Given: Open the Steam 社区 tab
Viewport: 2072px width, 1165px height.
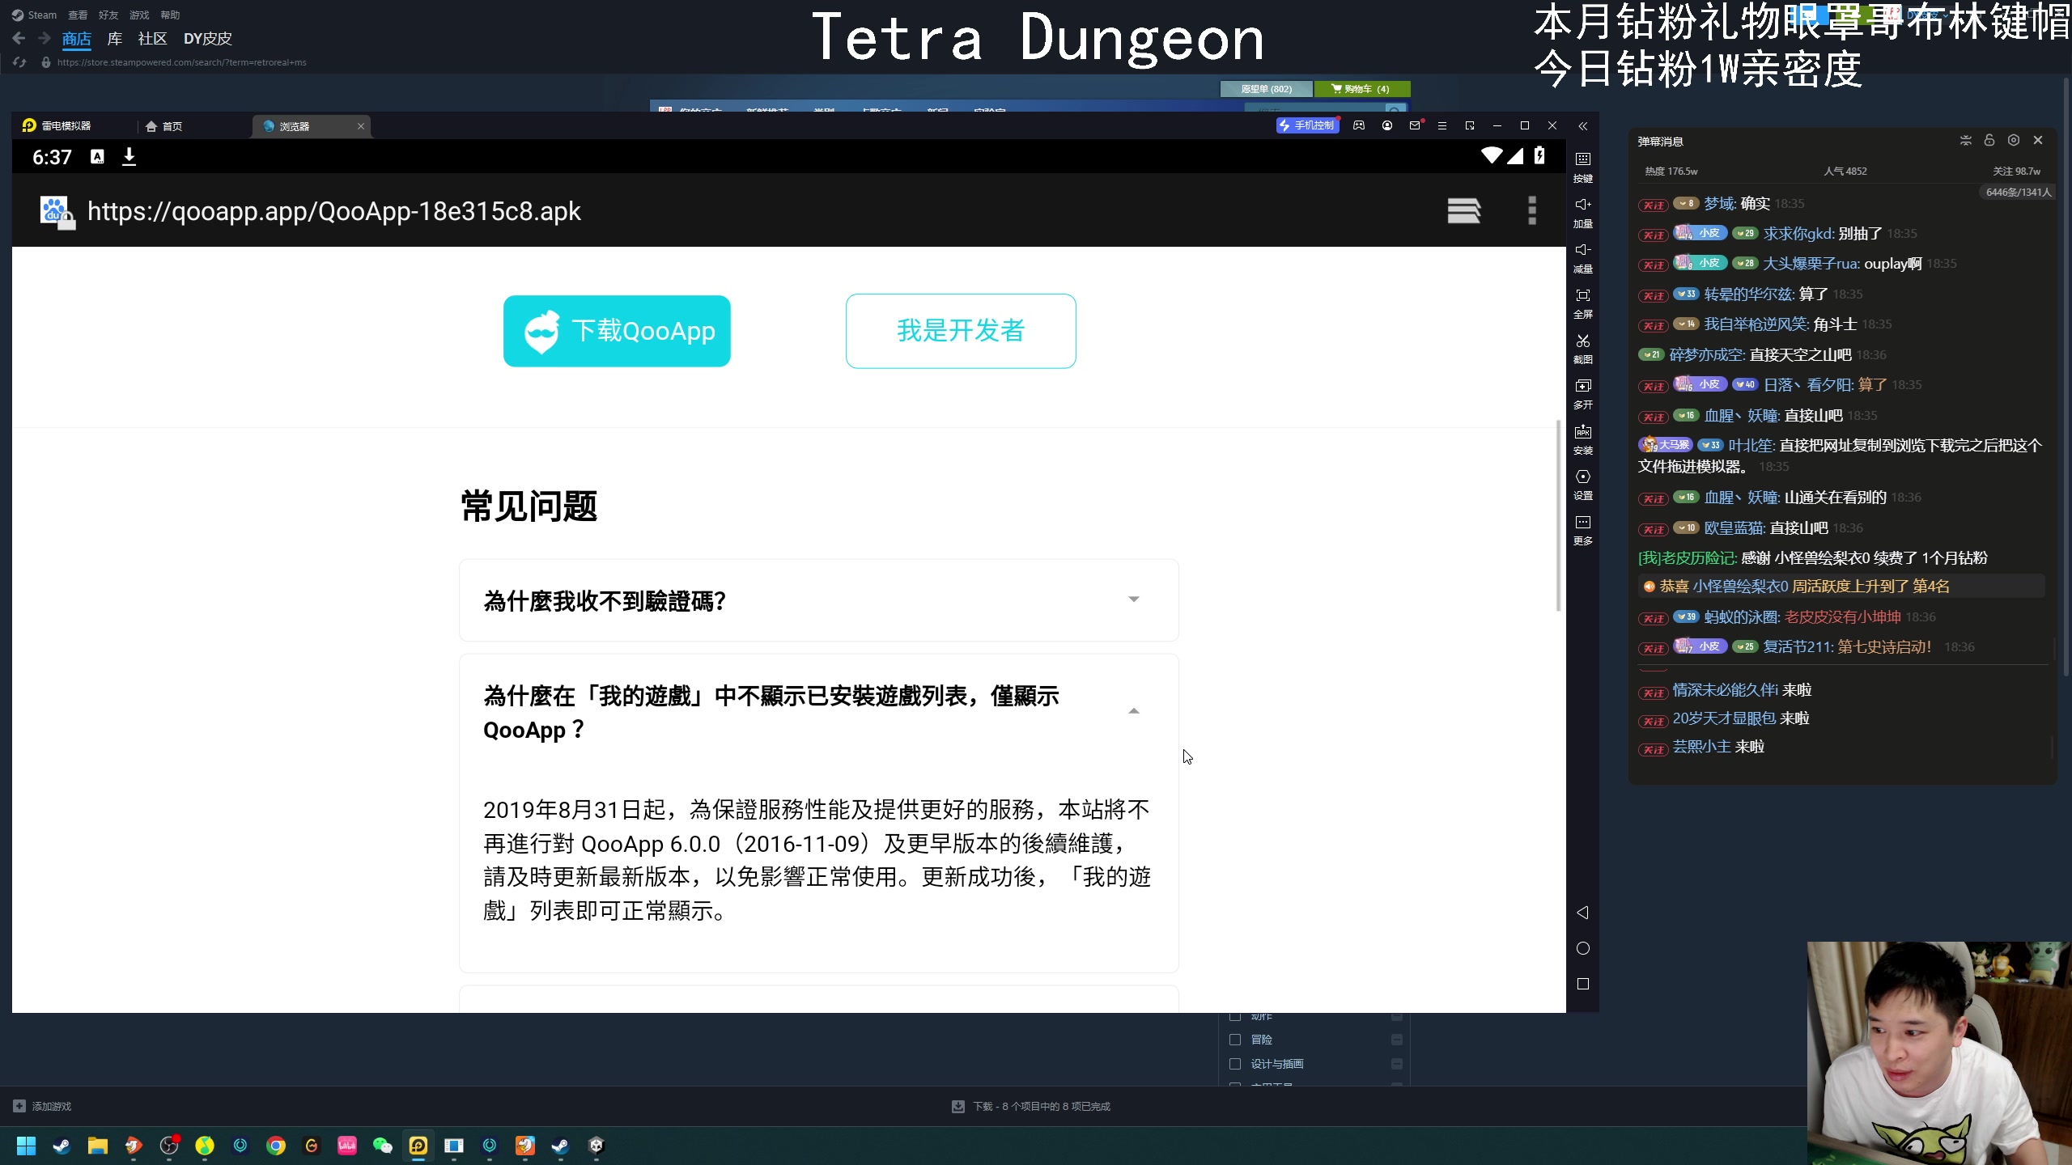Looking at the screenshot, I should click(152, 39).
